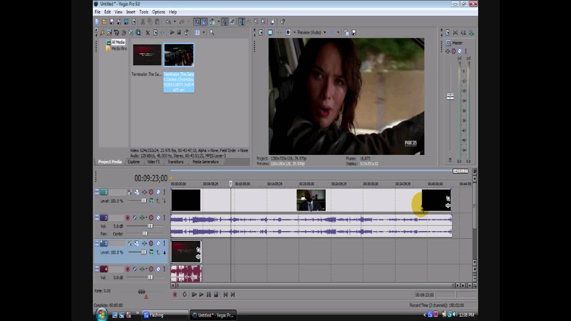Open track 4 FX dropdown arrow
The image size is (571, 321).
pyautogui.click(x=146, y=269)
